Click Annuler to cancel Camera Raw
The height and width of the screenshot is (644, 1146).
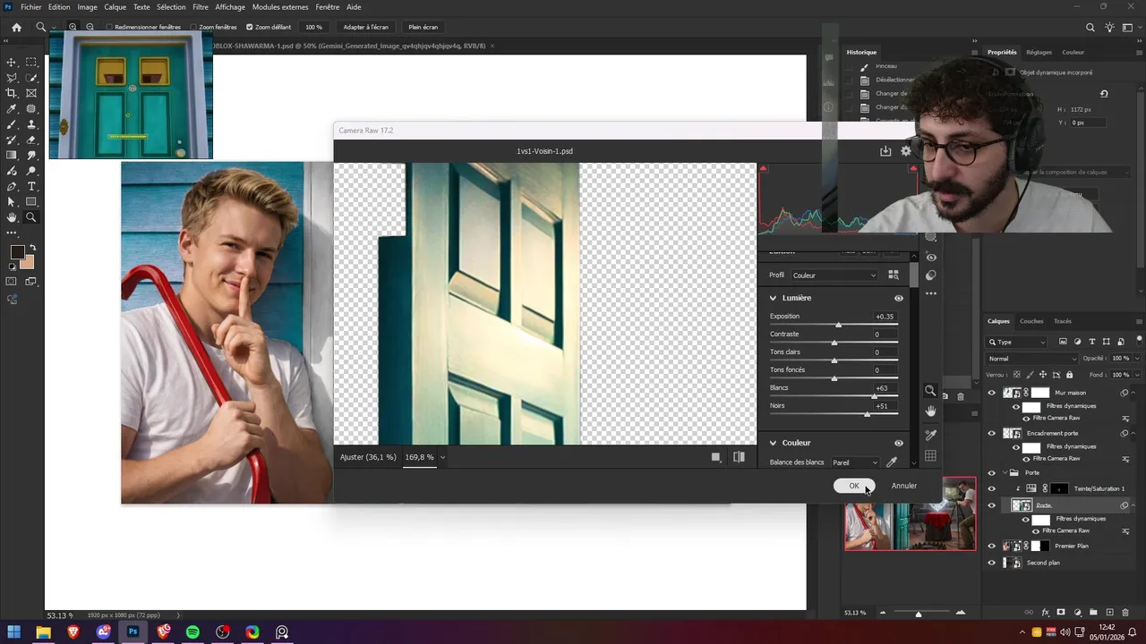[904, 486]
